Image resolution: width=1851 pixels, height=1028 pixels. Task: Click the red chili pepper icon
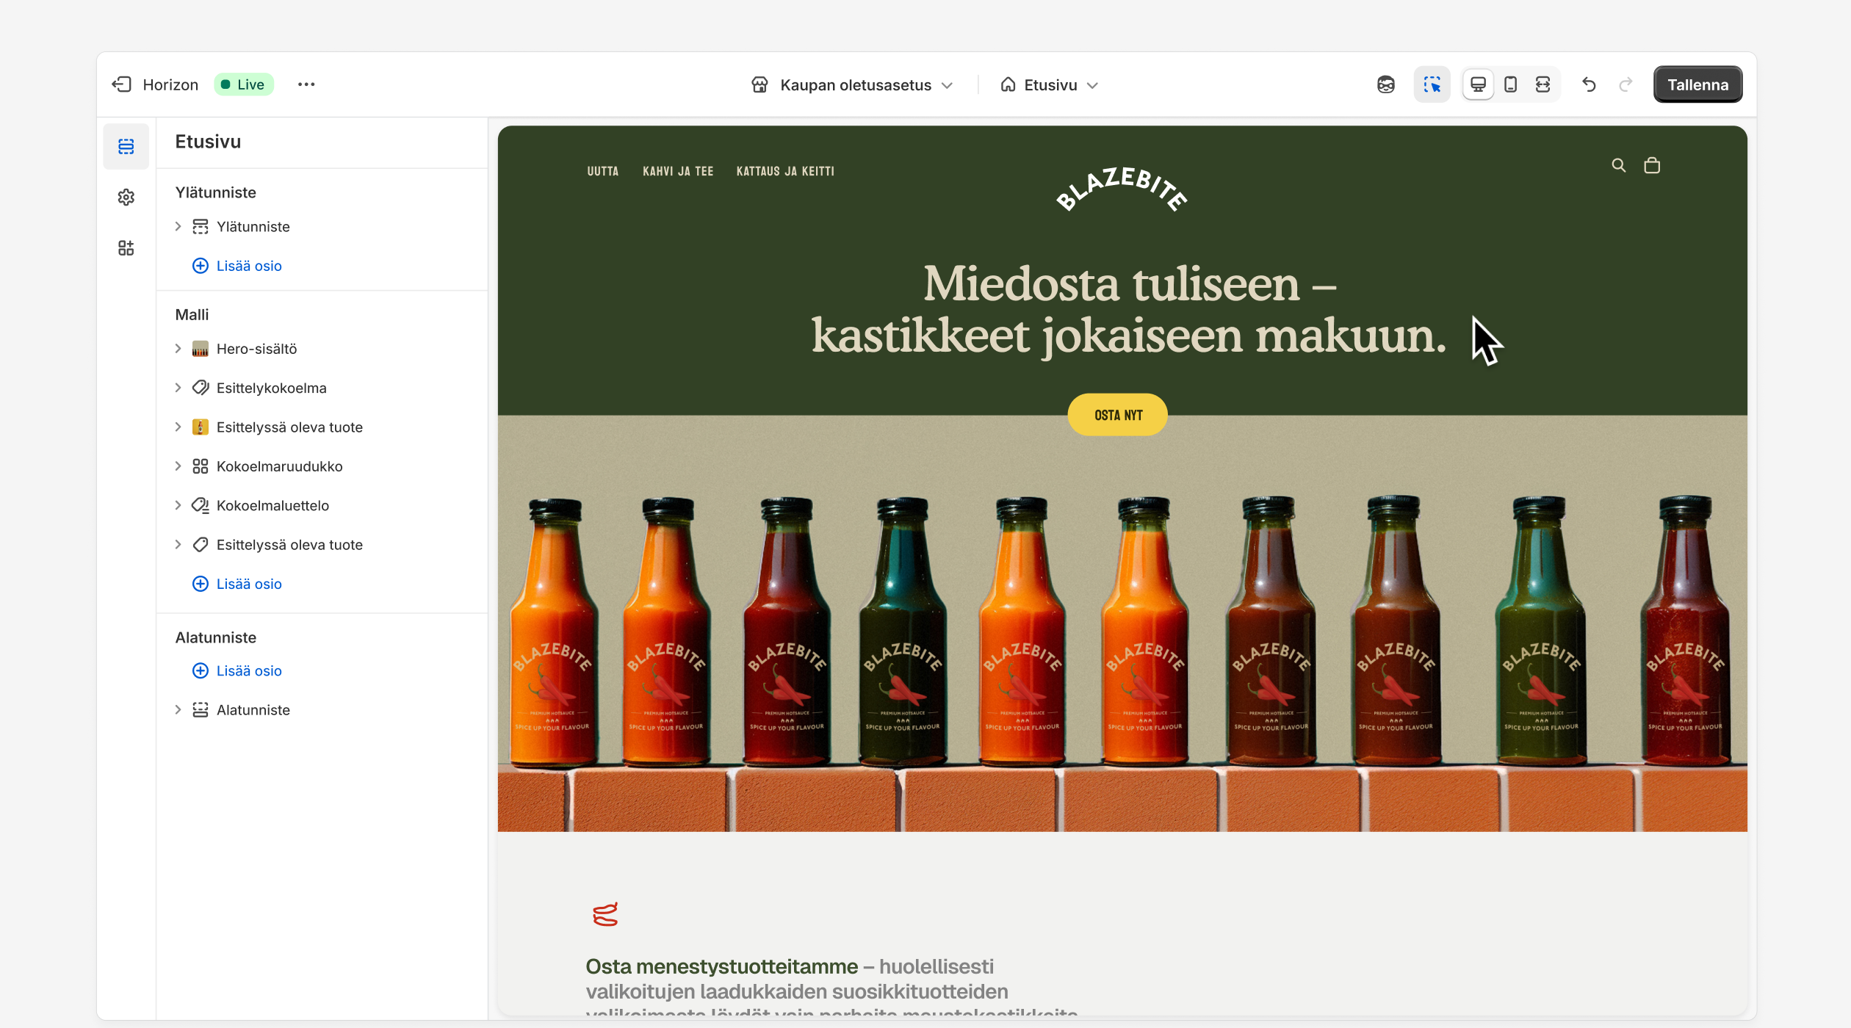click(x=605, y=914)
